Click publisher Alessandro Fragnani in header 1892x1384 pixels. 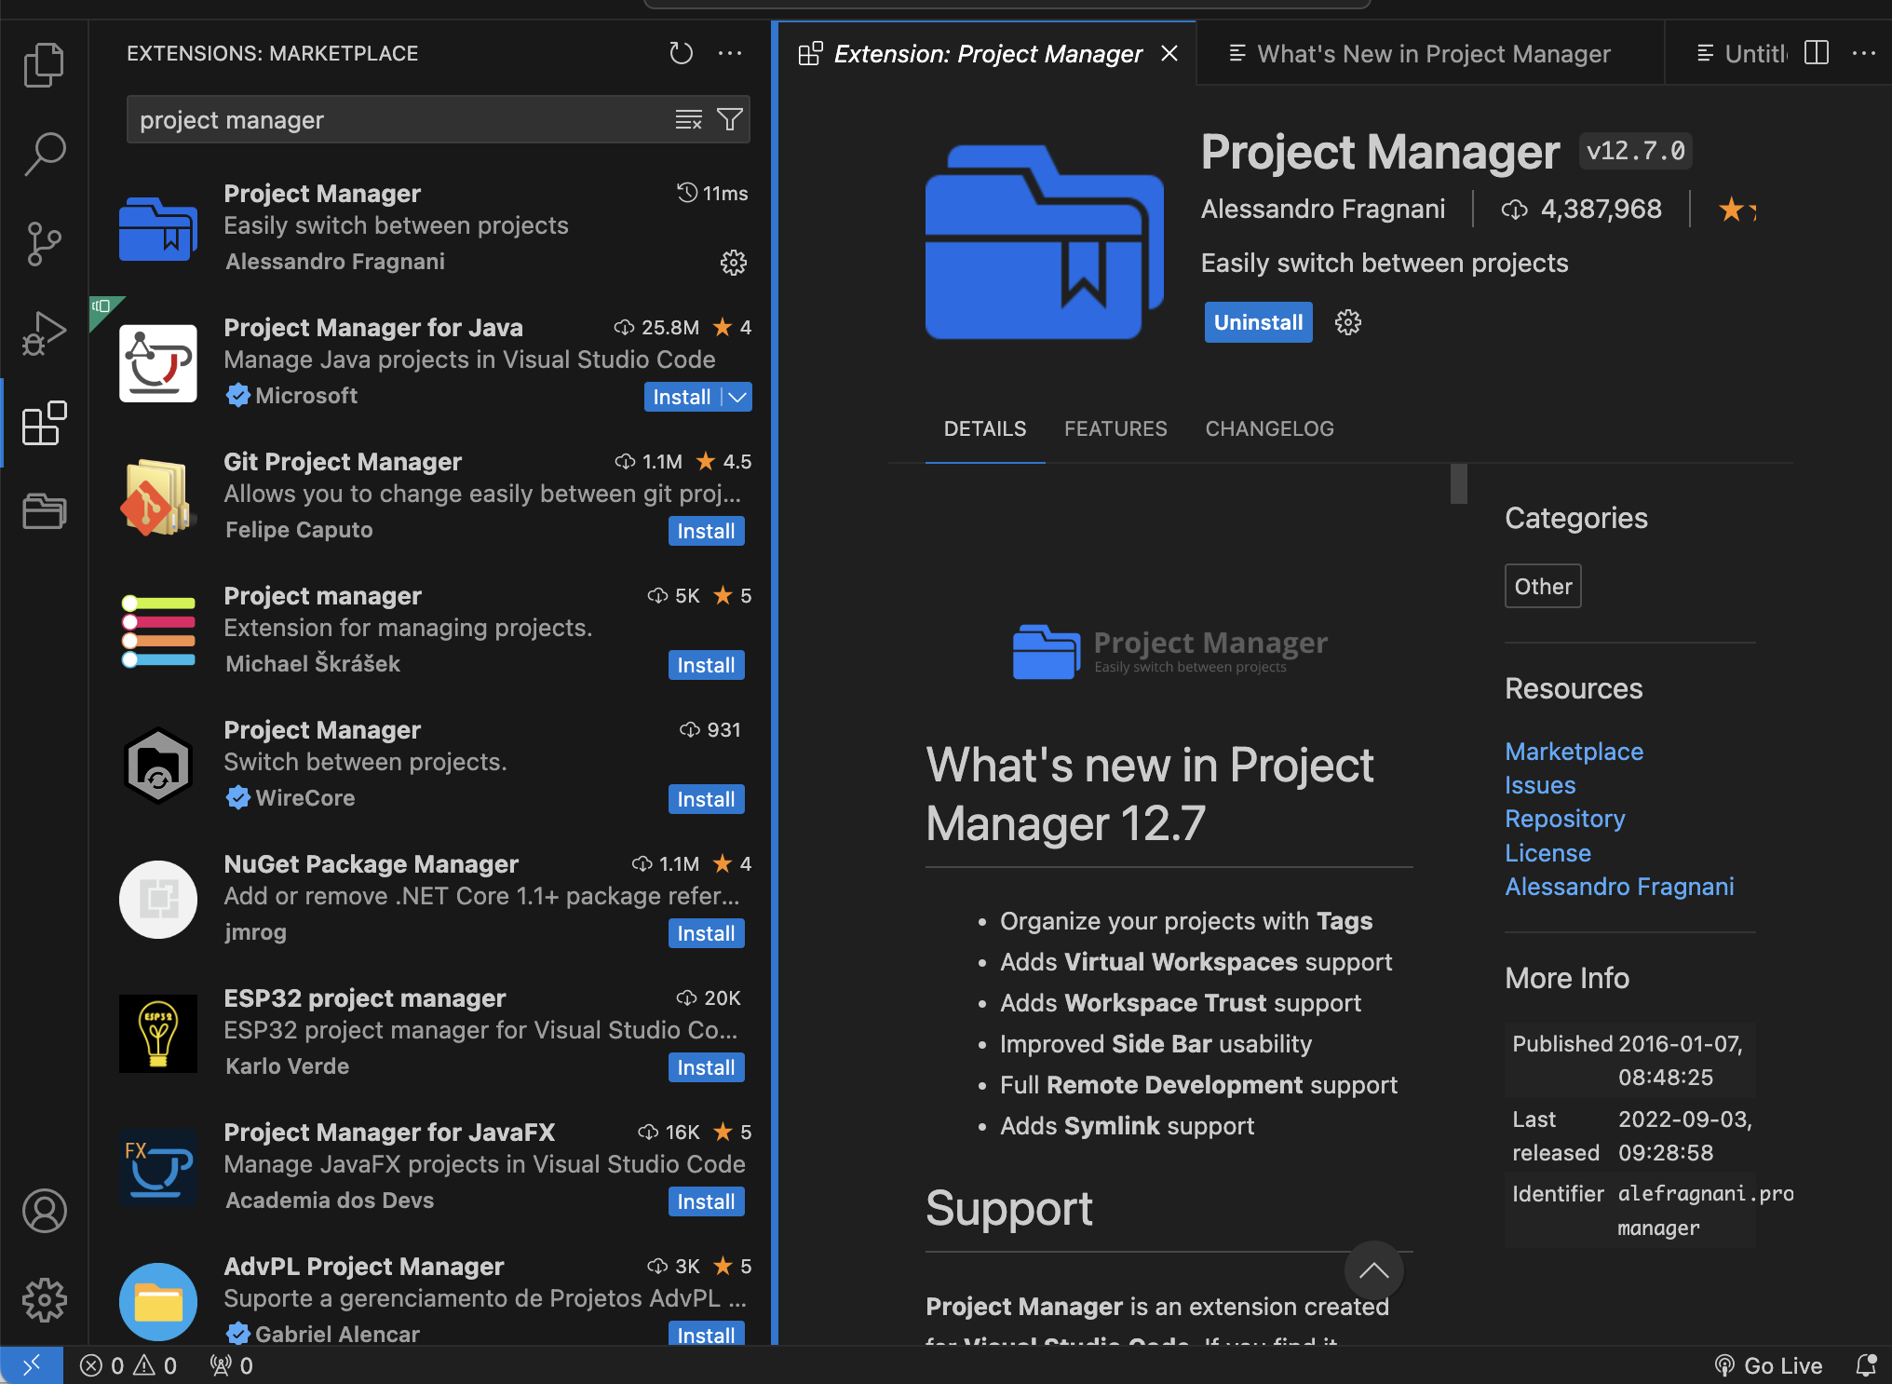[1323, 209]
